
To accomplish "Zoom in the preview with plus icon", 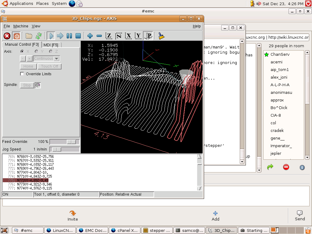I will [x=90, y=36].
